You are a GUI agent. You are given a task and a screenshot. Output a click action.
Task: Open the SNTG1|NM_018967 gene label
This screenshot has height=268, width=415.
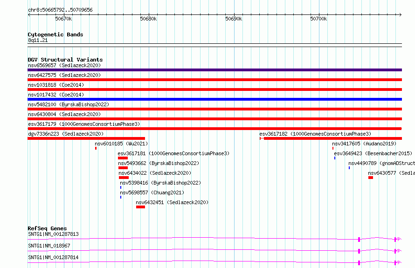[x=49, y=246]
